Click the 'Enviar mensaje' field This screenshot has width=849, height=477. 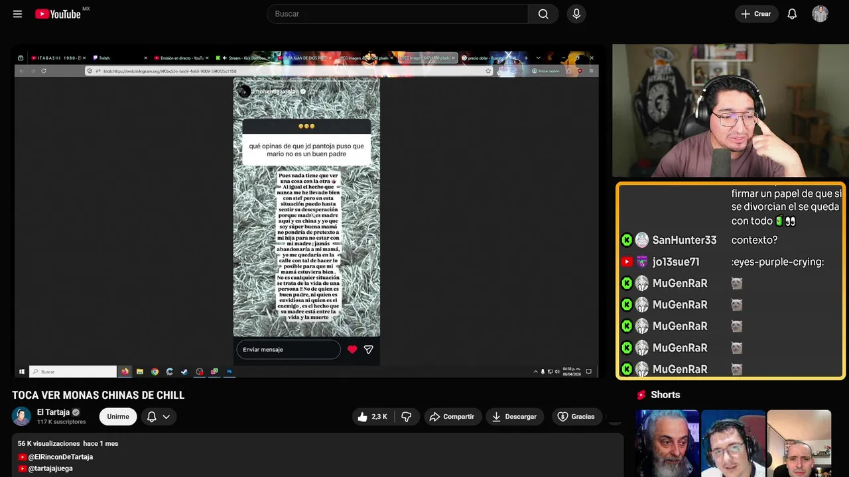tap(289, 350)
